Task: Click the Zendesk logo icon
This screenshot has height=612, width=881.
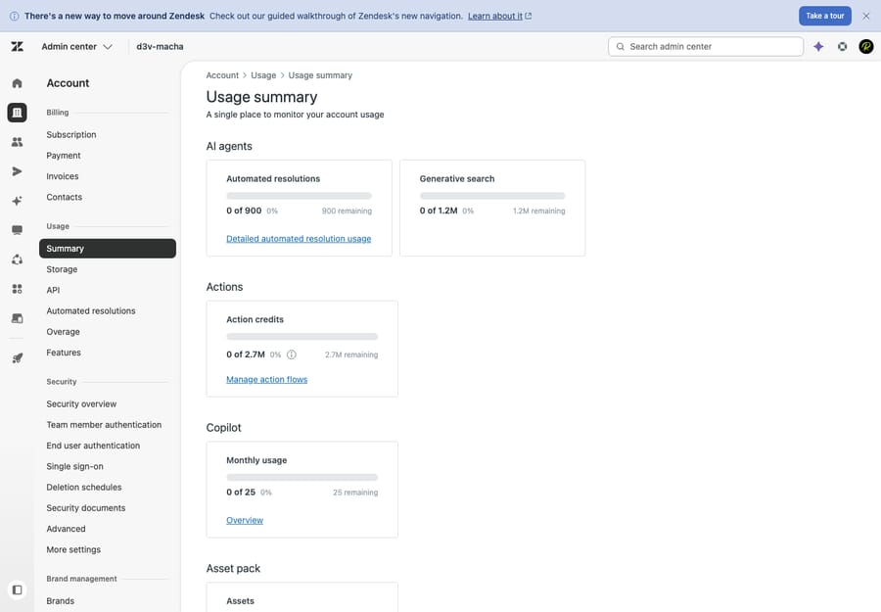Action: point(17,47)
